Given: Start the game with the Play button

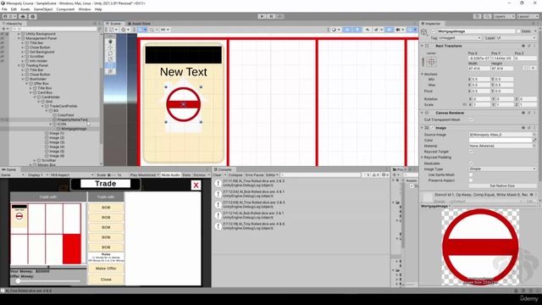Looking at the screenshot, I should (x=262, y=16).
